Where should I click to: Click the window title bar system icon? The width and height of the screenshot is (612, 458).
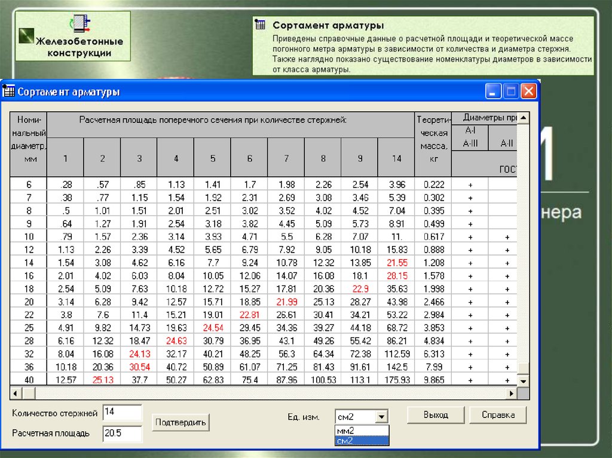point(9,91)
